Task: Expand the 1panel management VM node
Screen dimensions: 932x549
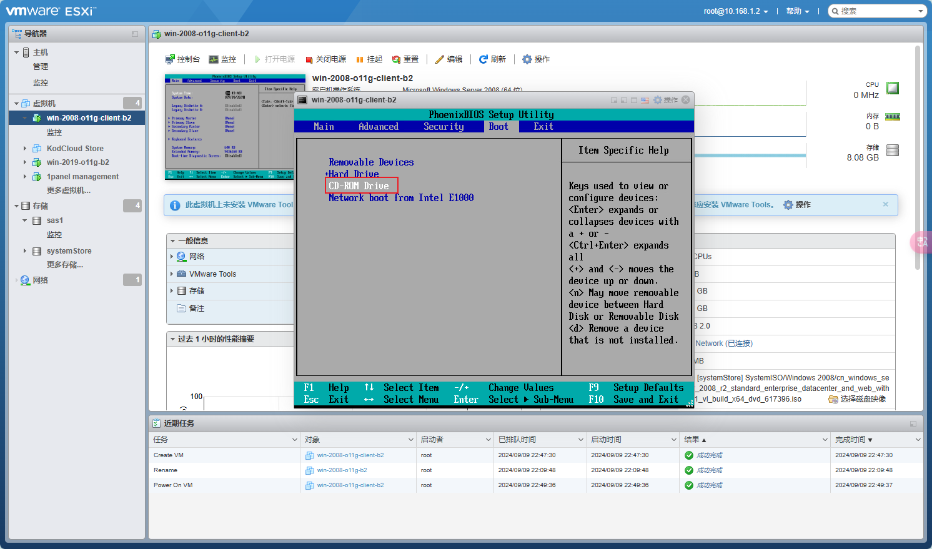Action: click(x=25, y=177)
